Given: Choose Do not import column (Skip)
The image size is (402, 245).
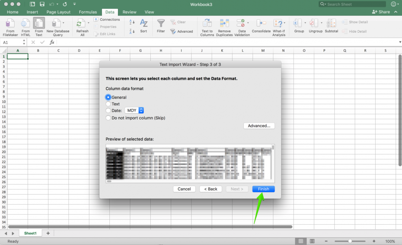Looking at the screenshot, I should pos(108,118).
